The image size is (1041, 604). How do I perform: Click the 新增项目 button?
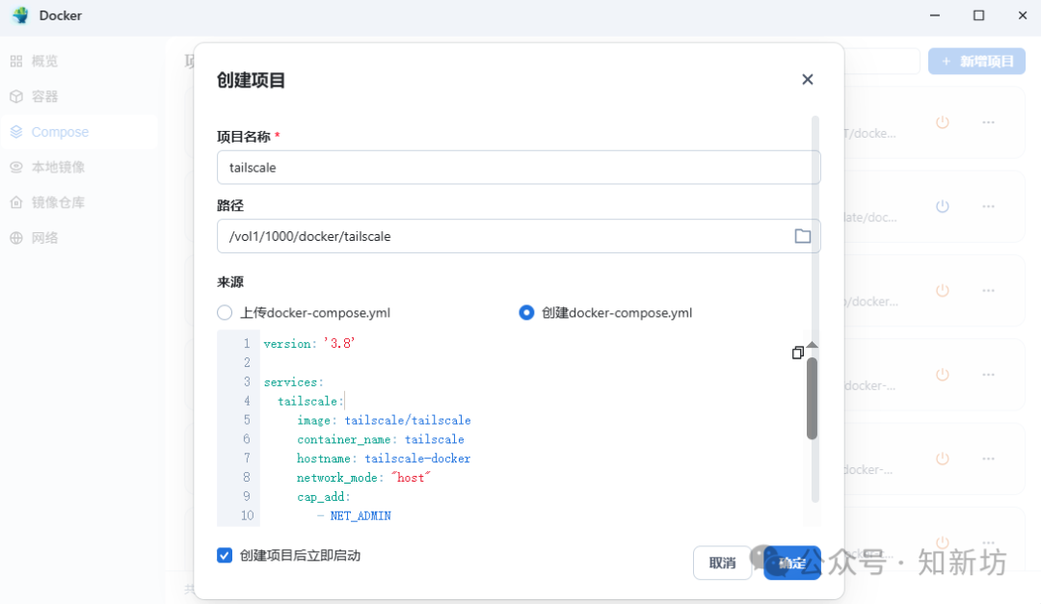tap(977, 61)
